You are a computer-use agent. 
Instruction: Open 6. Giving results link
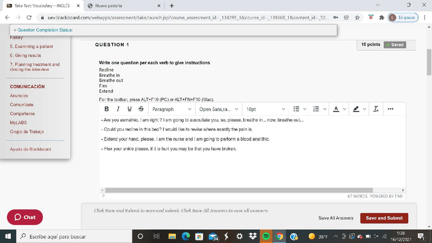25,56
